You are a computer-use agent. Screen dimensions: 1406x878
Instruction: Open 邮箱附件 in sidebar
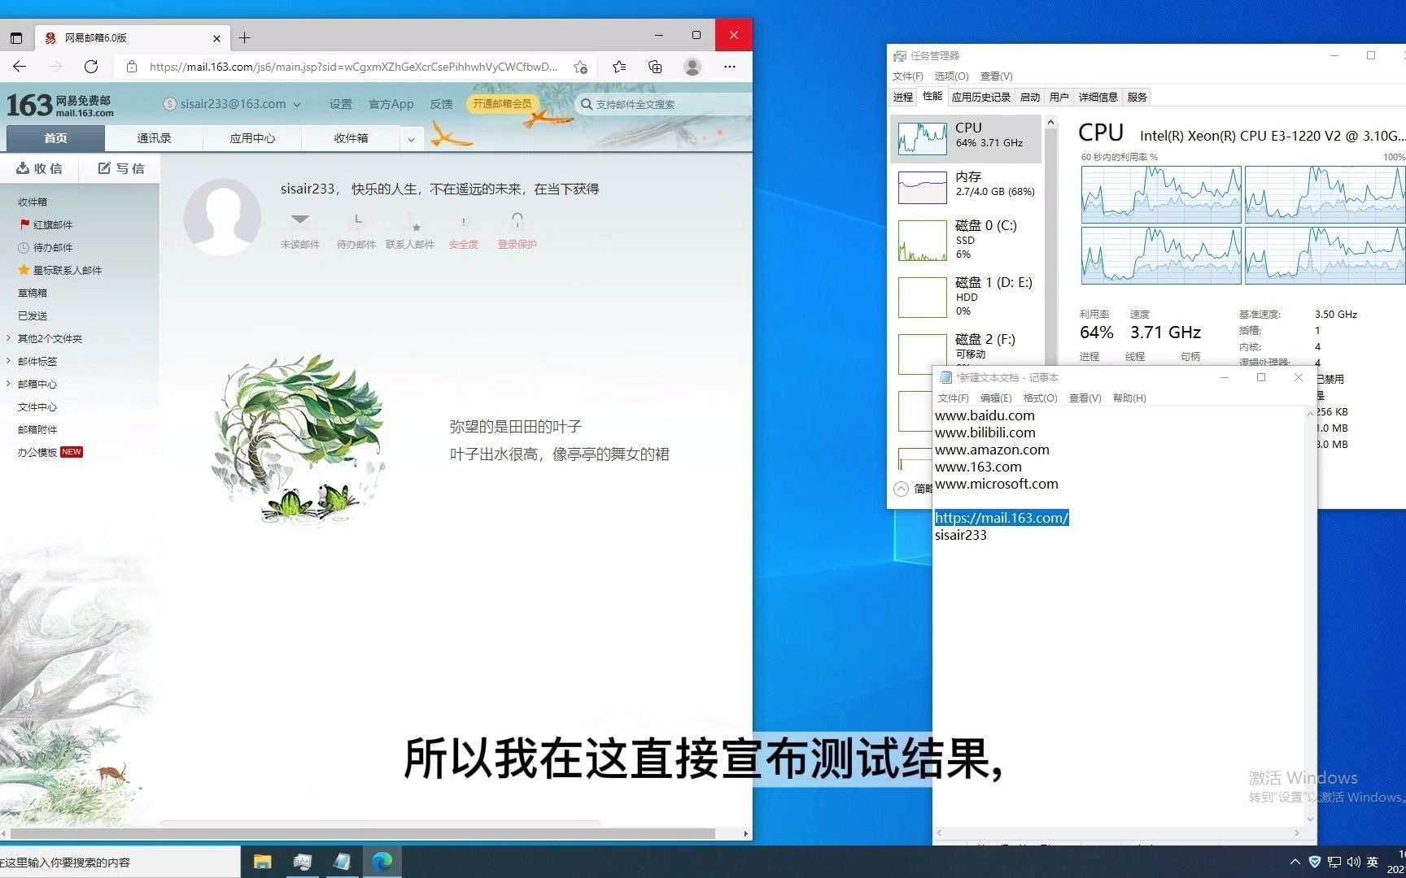[37, 429]
